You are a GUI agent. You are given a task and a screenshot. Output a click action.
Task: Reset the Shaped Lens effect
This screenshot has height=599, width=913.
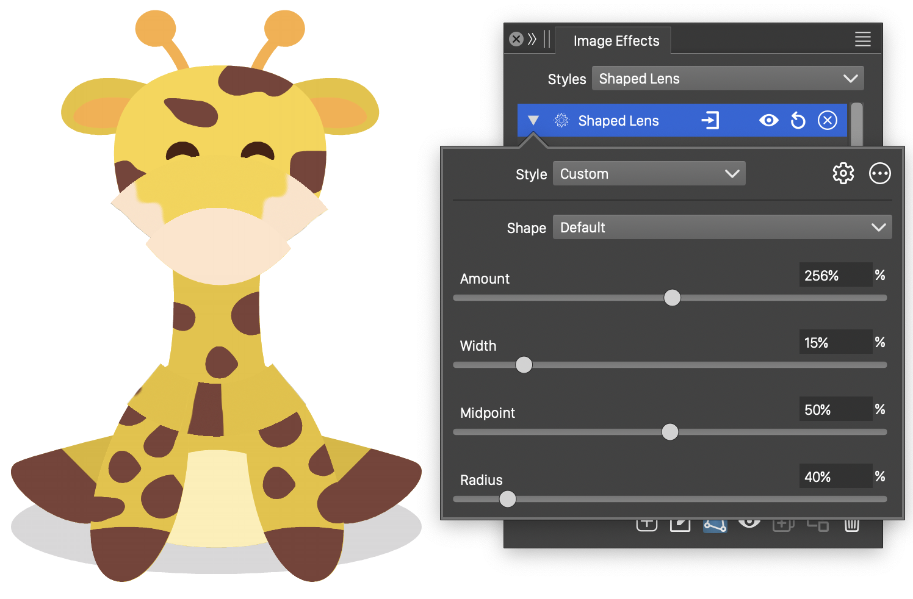(x=798, y=121)
